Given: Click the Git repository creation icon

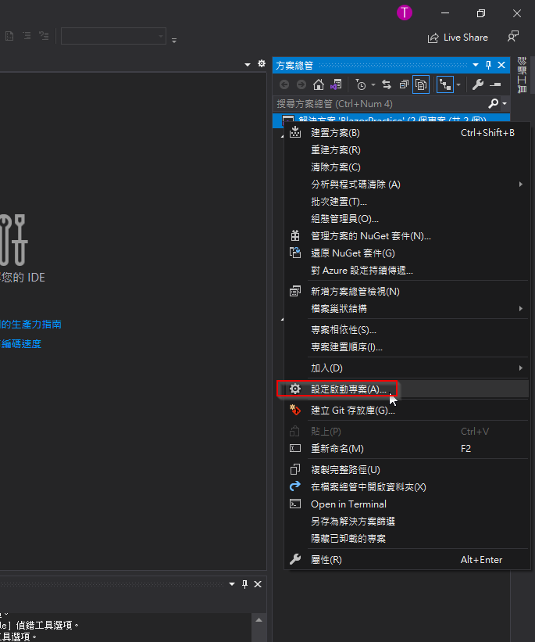Looking at the screenshot, I should [295, 410].
